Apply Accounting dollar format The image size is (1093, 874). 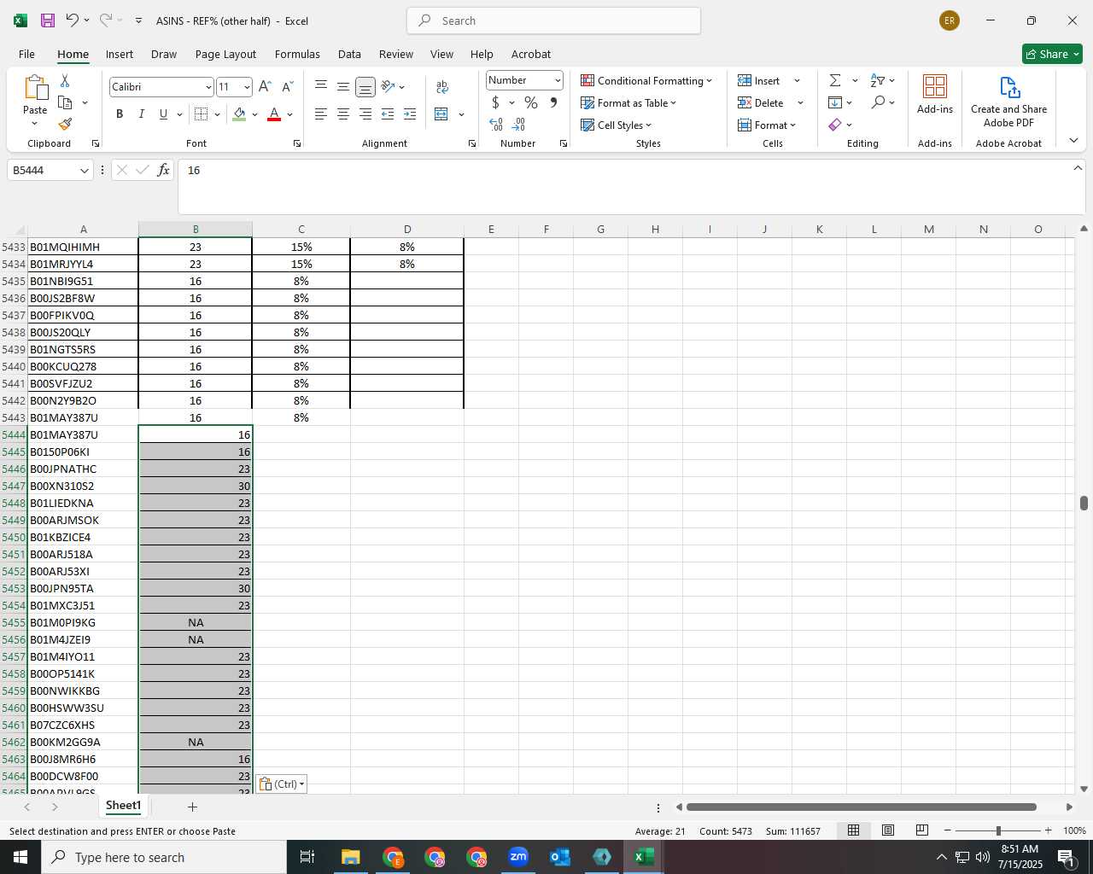pos(495,102)
